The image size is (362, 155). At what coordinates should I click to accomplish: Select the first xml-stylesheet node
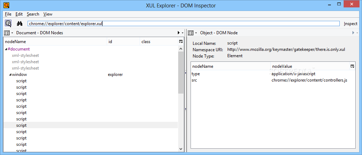coord(25,55)
